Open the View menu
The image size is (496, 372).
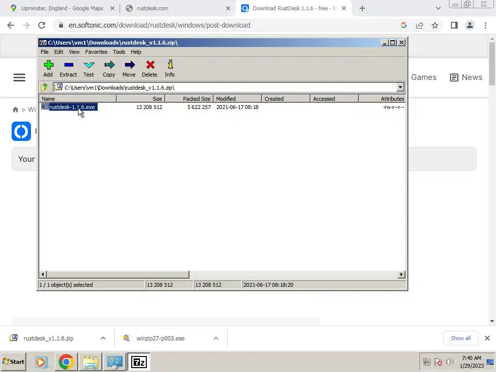click(x=74, y=52)
